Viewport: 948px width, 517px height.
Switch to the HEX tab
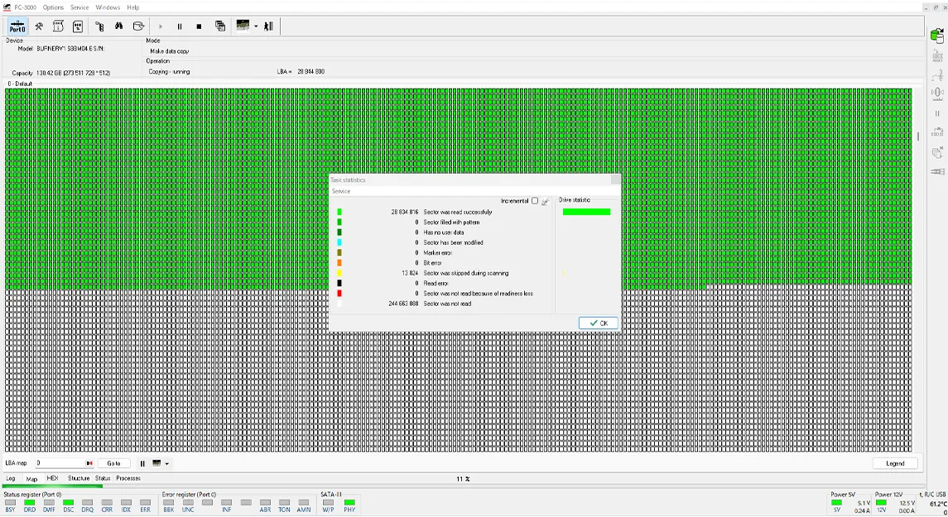pyautogui.click(x=52, y=478)
